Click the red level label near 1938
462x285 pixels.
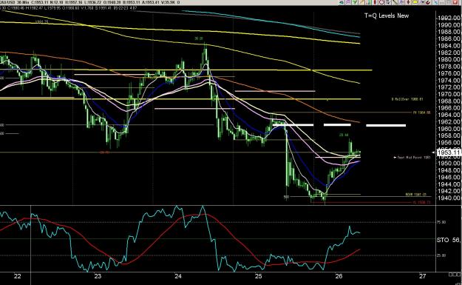(x=421, y=202)
